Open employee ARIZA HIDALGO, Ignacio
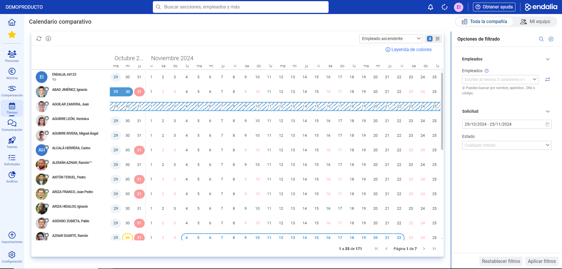 [x=70, y=206]
